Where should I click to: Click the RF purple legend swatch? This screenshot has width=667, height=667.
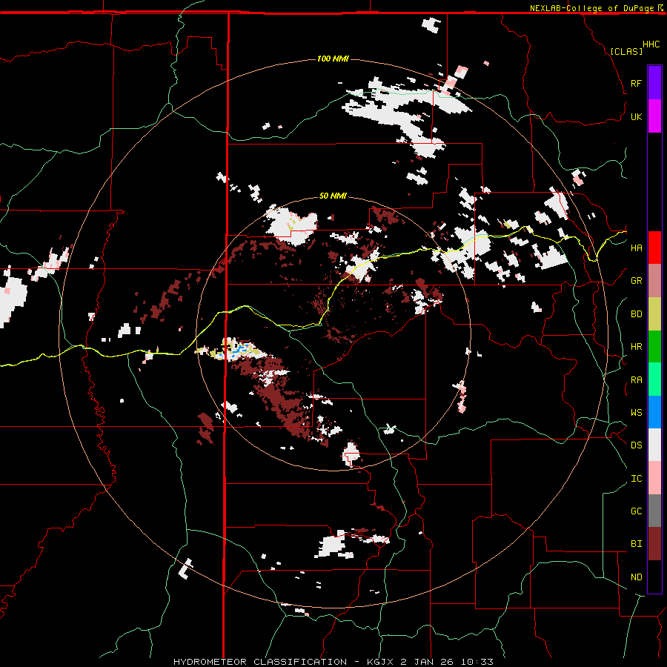pos(654,83)
